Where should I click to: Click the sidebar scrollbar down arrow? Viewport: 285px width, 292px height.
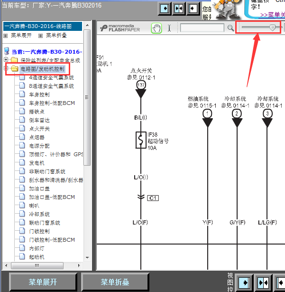click(87, 258)
